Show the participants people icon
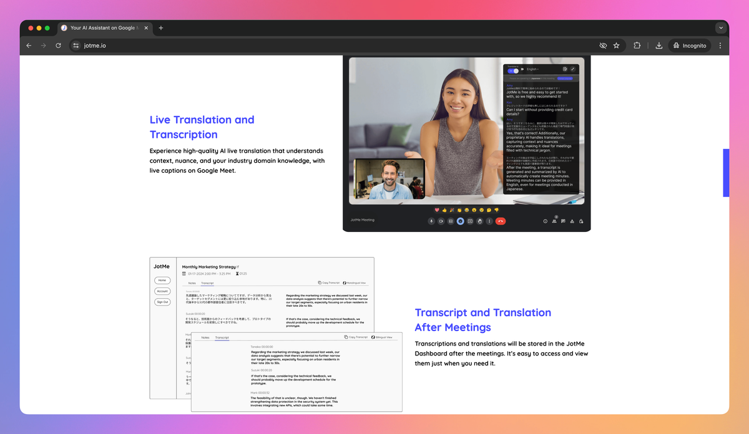749x434 pixels. point(554,221)
